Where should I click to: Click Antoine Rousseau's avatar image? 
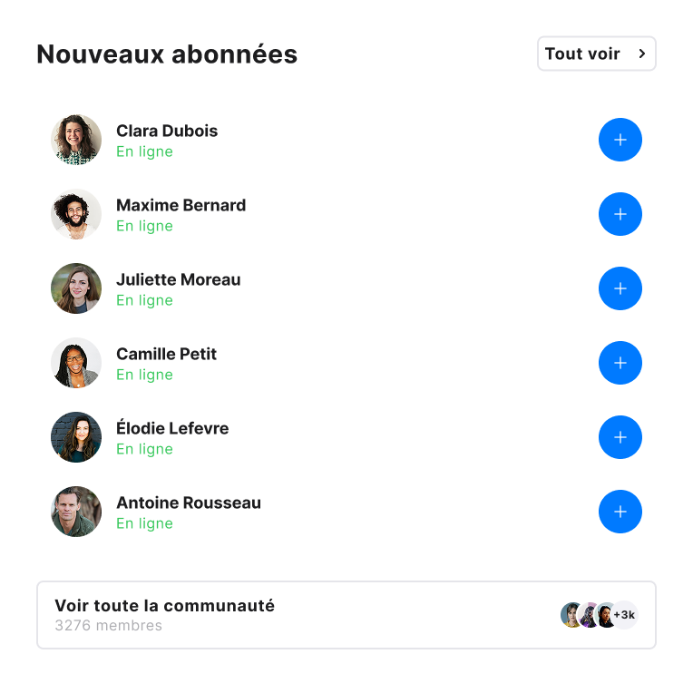[x=76, y=512]
